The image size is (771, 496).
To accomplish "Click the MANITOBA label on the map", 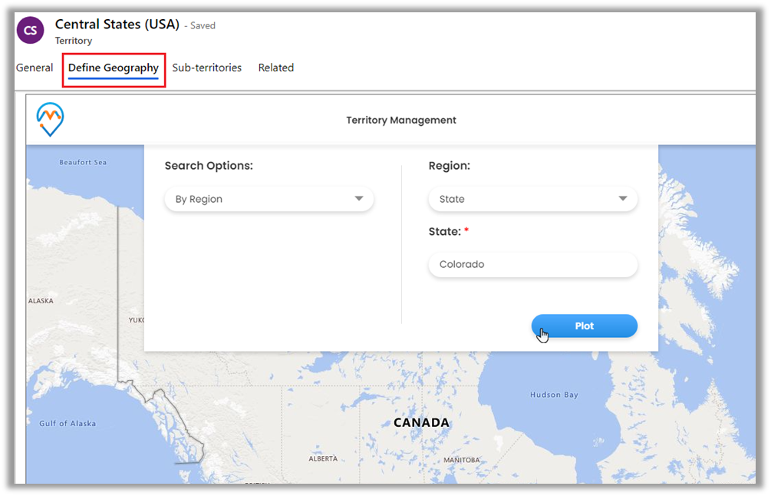I will (461, 460).
